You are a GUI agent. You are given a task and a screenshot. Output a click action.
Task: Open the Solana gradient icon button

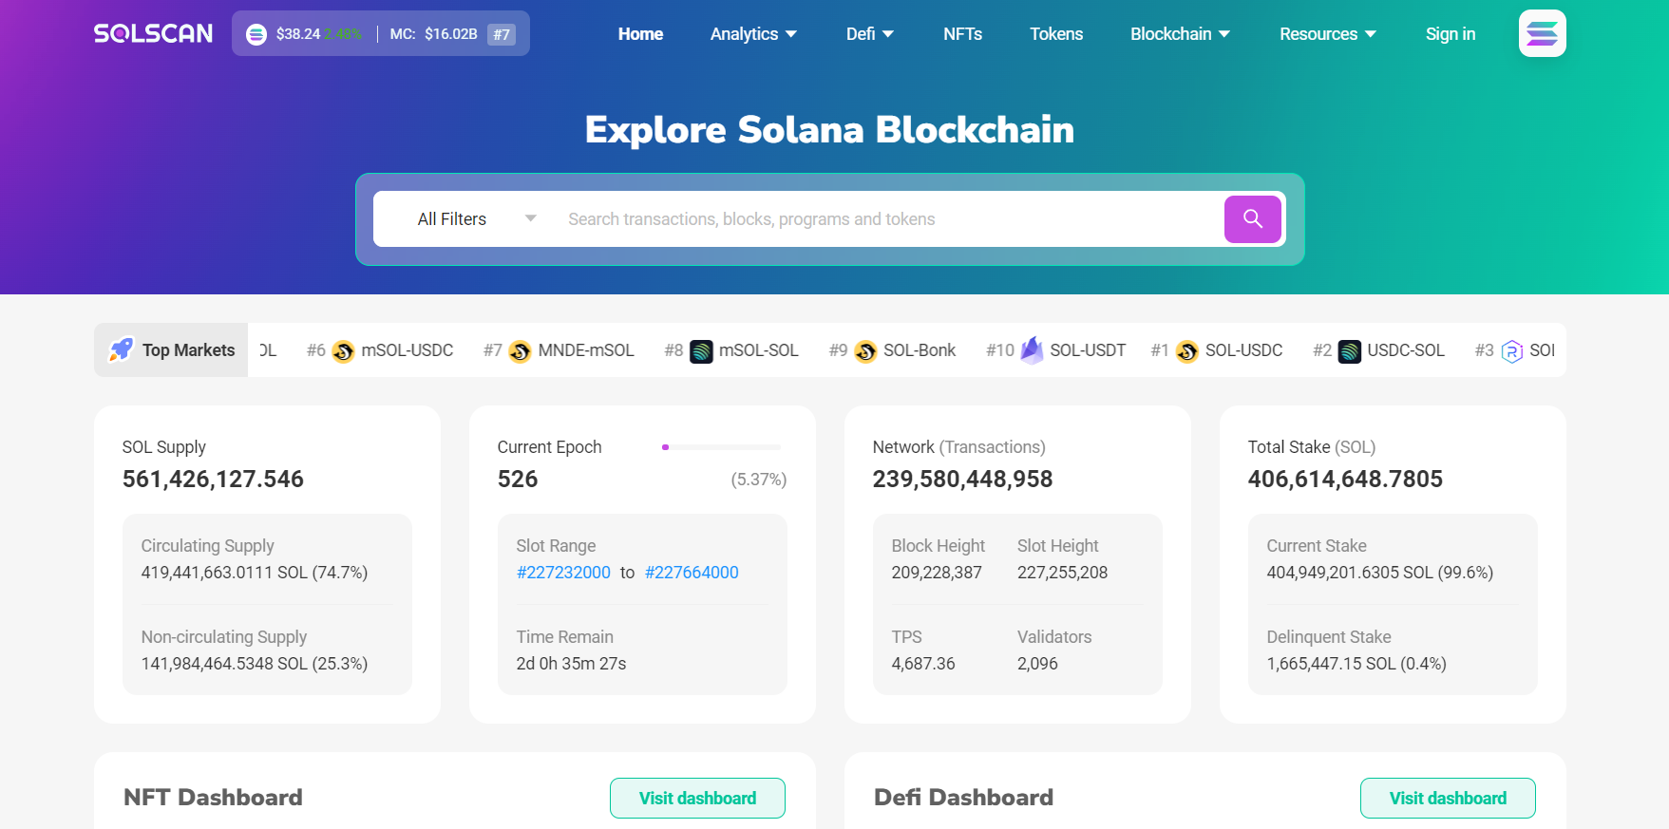[1542, 33]
